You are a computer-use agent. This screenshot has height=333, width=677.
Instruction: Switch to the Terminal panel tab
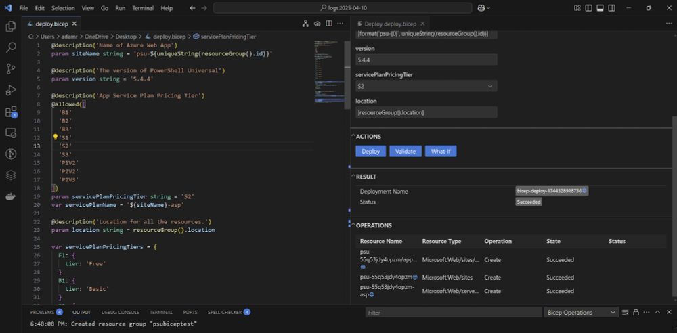point(161,312)
